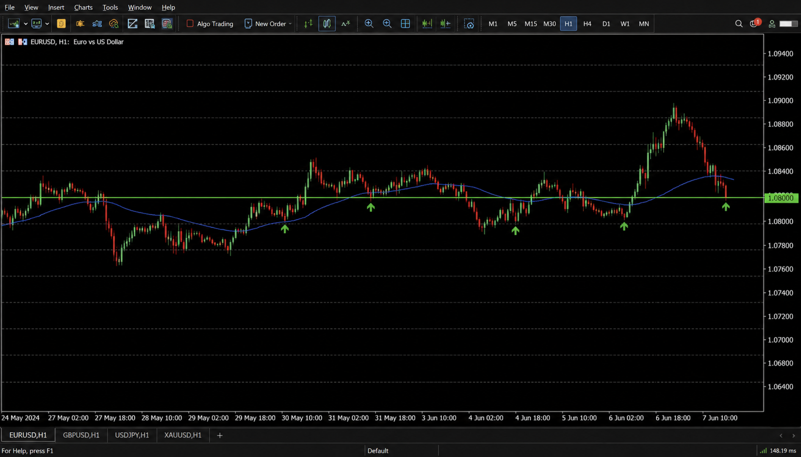The image size is (801, 457).
Task: Select the active H1 timeframe button
Action: pyautogui.click(x=568, y=24)
